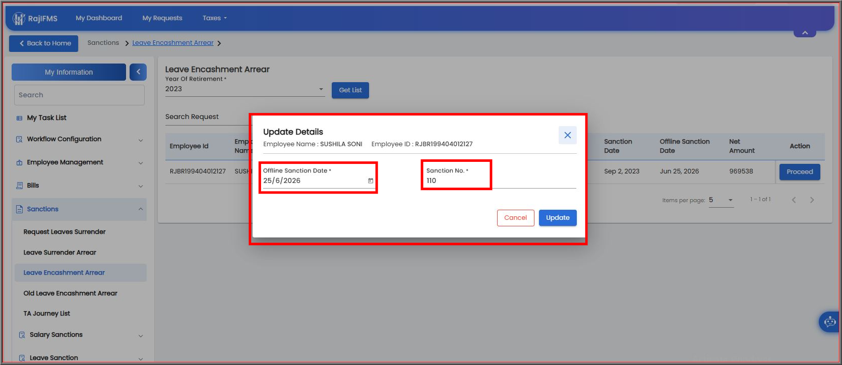Close the Update Details dialog with X

point(567,135)
